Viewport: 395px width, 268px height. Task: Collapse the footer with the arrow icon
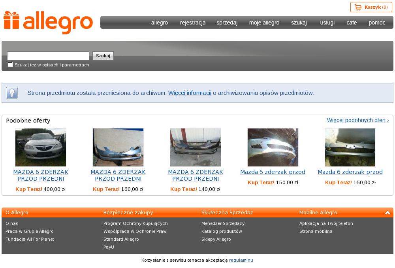pyautogui.click(x=387, y=213)
